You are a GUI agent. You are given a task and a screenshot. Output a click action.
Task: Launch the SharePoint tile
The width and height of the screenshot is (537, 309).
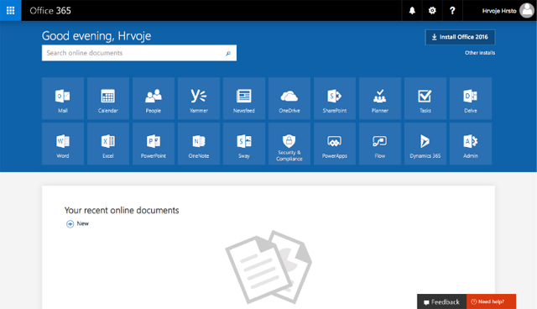(x=335, y=98)
